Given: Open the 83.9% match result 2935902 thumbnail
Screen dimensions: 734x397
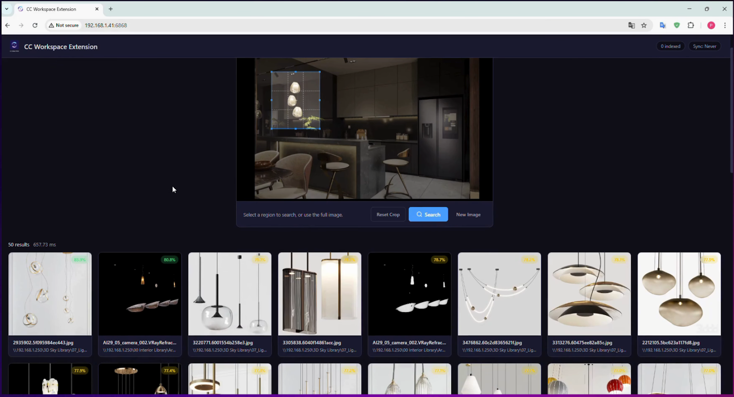Looking at the screenshot, I should 50,294.
